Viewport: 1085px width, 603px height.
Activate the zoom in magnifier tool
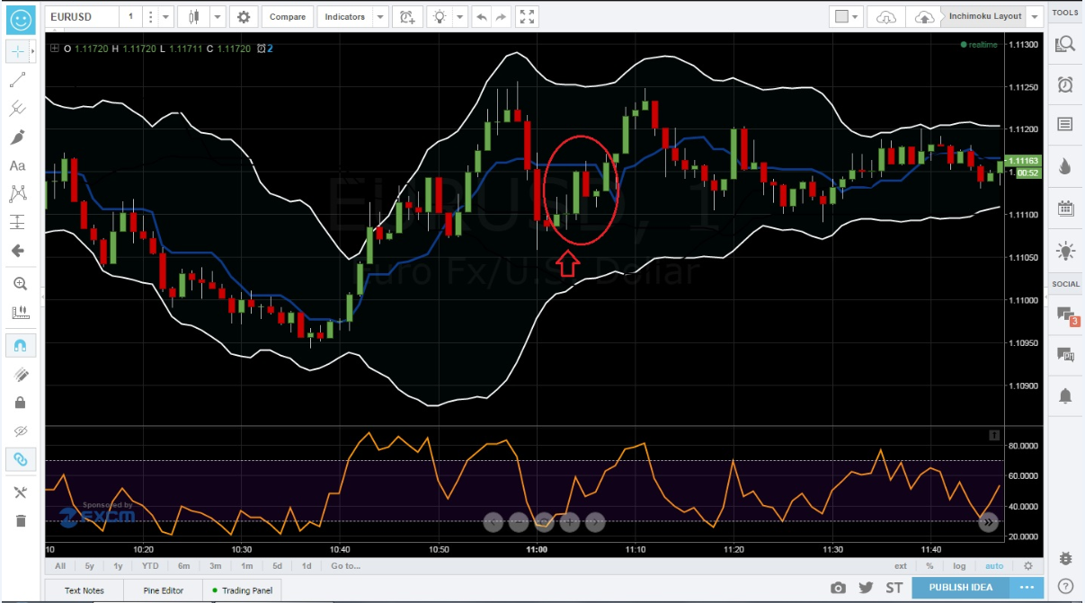click(x=20, y=284)
